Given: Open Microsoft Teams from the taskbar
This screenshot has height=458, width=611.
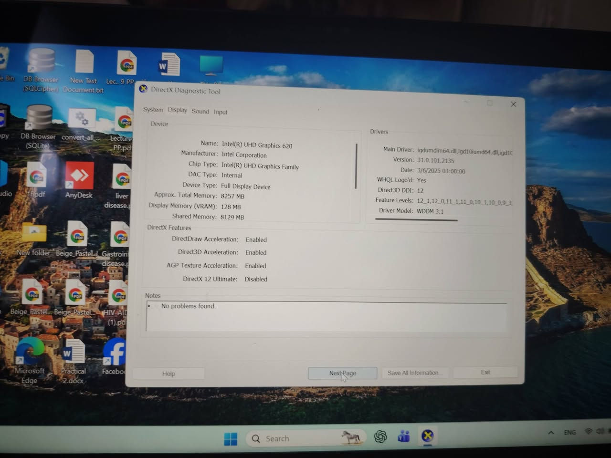Looking at the screenshot, I should (404, 436).
